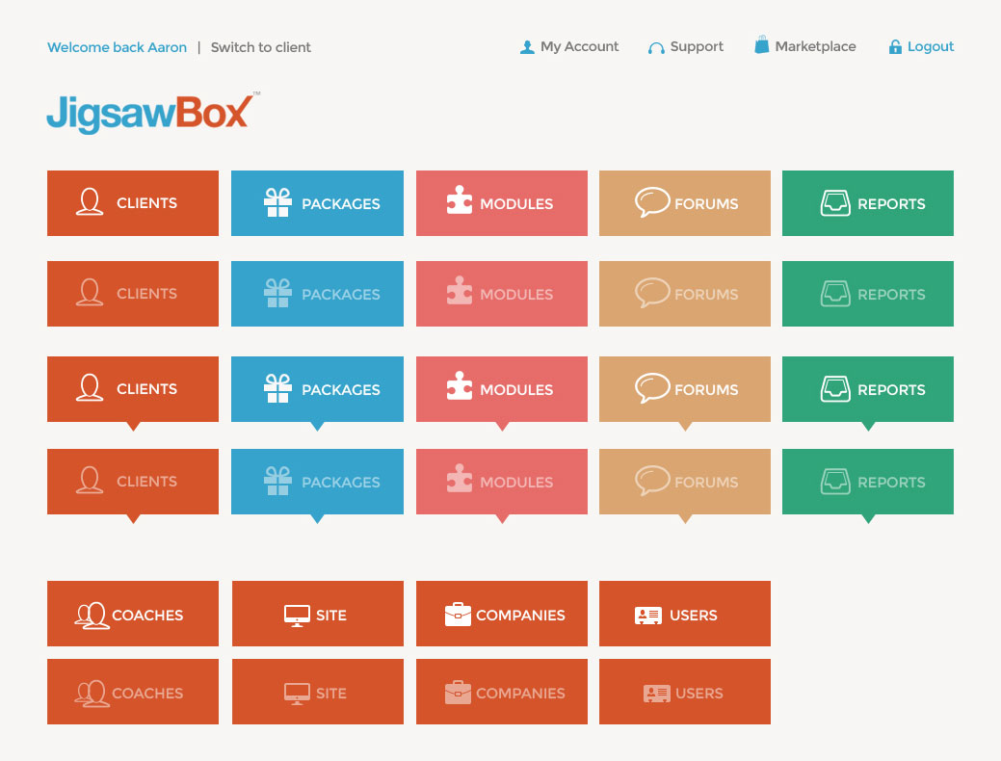Select the Welcome back Aaron link
The width and height of the screenshot is (1001, 761).
point(117,47)
